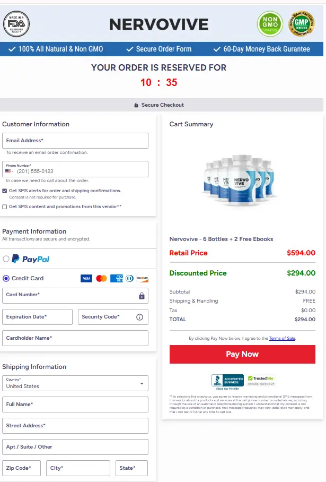Click the Pay Now button

tap(241, 354)
